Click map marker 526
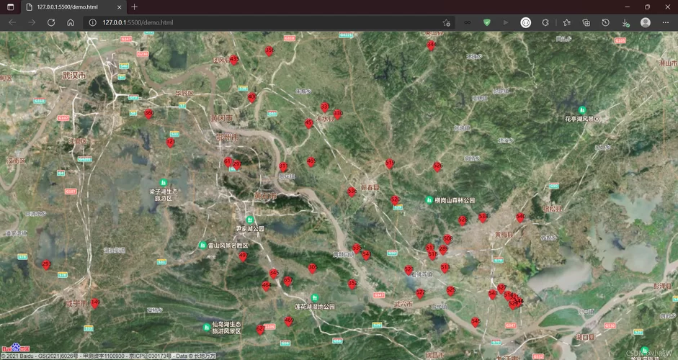Image resolution: width=678 pixels, height=360 pixels. [437, 166]
